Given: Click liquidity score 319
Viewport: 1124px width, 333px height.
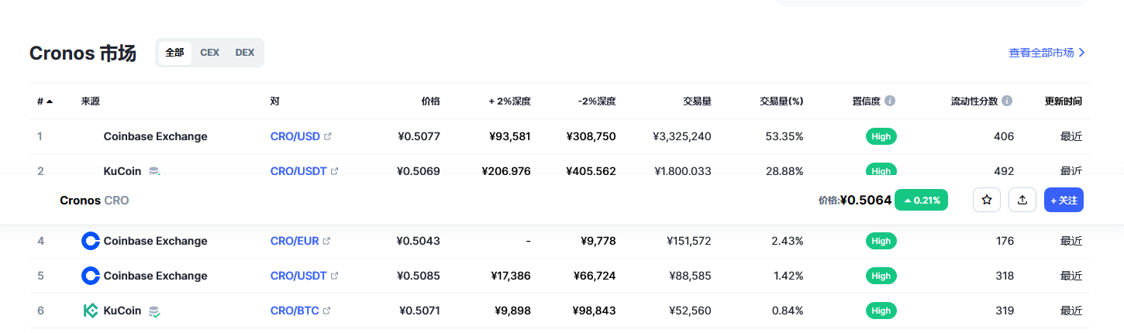Looking at the screenshot, I should 1005,311.
